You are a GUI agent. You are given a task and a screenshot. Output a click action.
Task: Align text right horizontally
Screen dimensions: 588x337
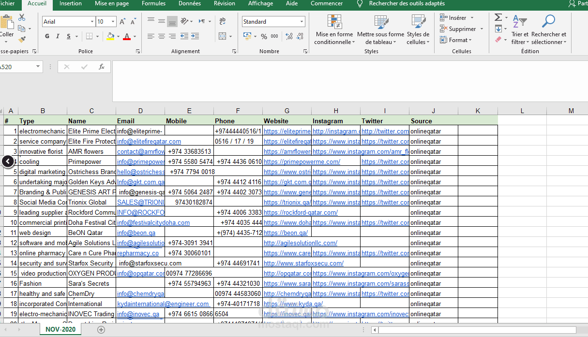coord(172,36)
